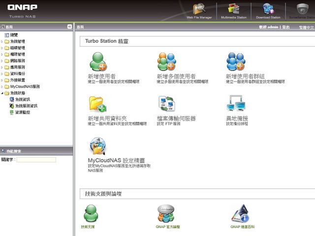Click the 新增多個使用者 multiple users icon
The image size is (315, 236).
(167, 61)
